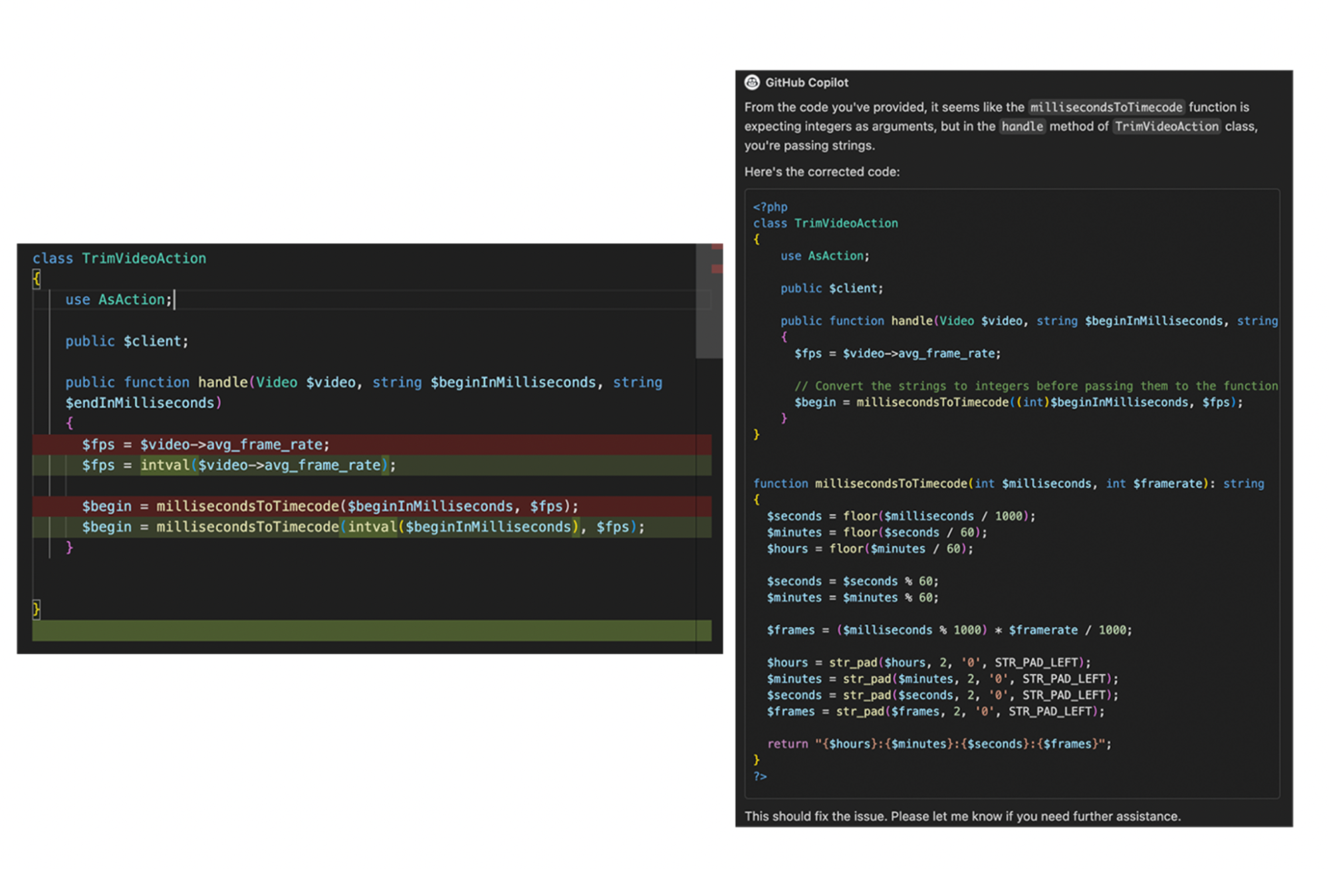
Task: Click the GitHub Copilot avatar icon
Action: coord(752,82)
